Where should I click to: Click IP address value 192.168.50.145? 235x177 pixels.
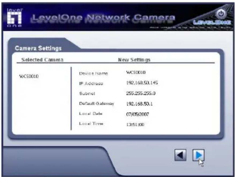coord(142,83)
